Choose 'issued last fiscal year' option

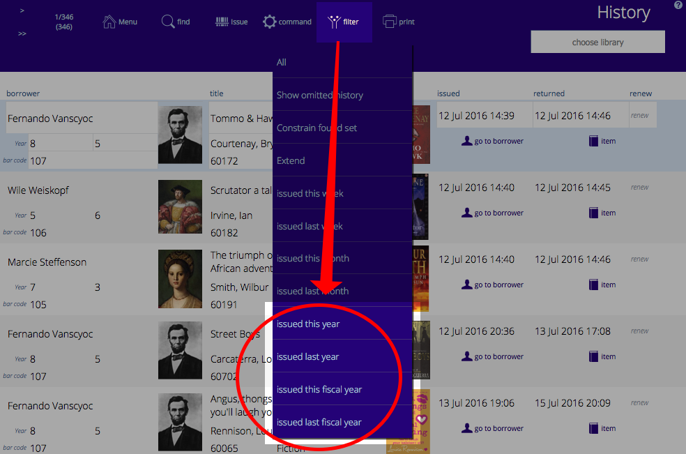[x=319, y=422]
